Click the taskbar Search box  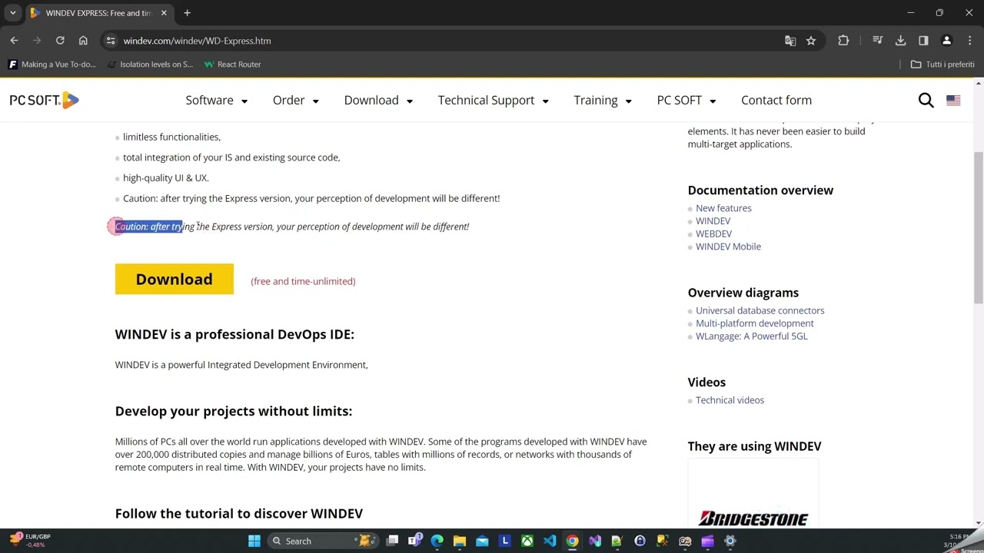321,541
